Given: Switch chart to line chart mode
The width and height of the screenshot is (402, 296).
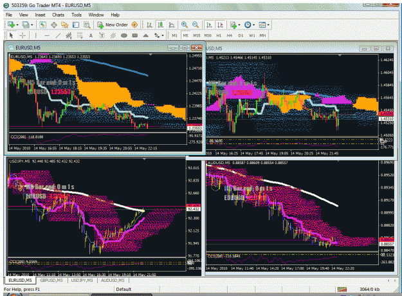Looking at the screenshot, I should pyautogui.click(x=172, y=24).
